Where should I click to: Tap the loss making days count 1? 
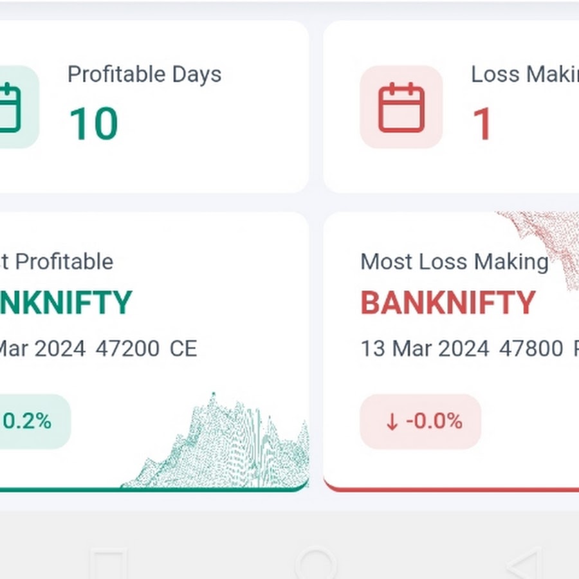(482, 124)
